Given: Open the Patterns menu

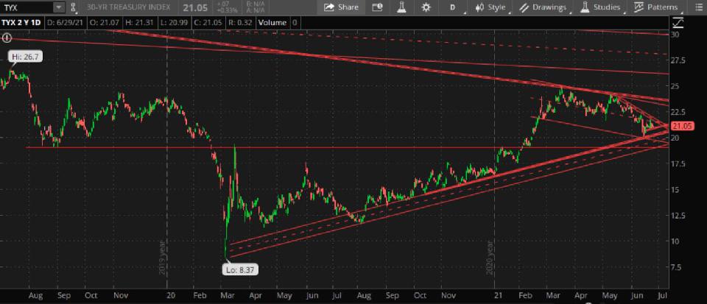Looking at the screenshot, I should (657, 7).
